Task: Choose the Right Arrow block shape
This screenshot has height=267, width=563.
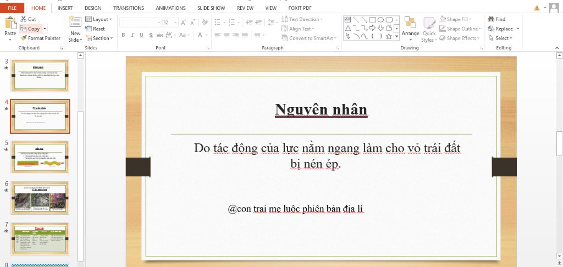Action: click(373, 28)
